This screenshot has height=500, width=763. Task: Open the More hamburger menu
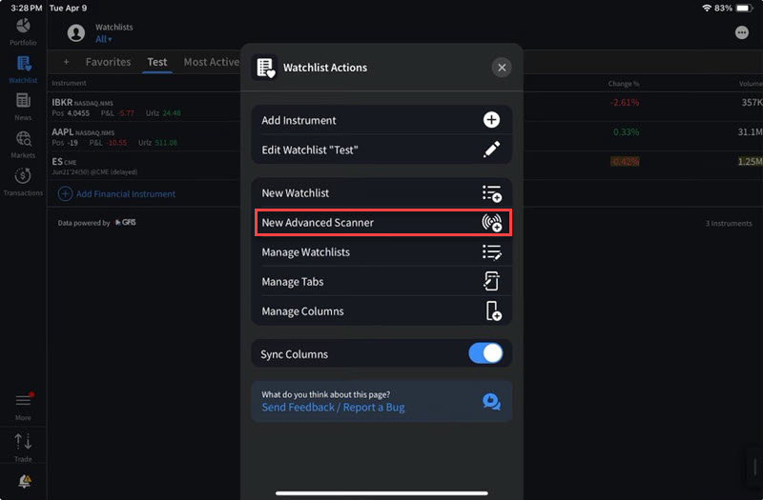[x=23, y=404]
